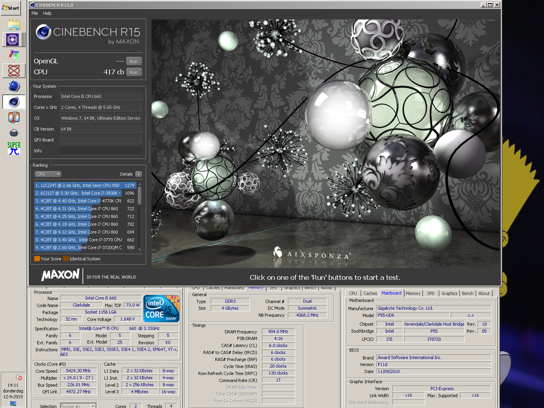This screenshot has width=544, height=408.
Task: Open the thermometer temperature app icon
Action: 14,117
